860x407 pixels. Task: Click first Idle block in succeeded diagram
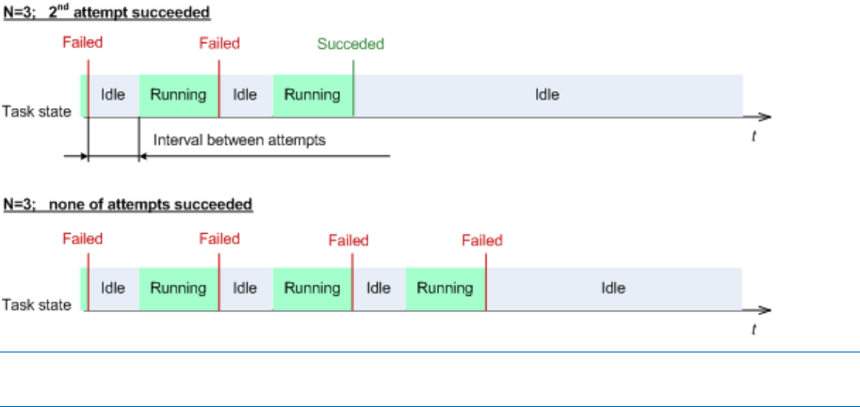(x=113, y=95)
